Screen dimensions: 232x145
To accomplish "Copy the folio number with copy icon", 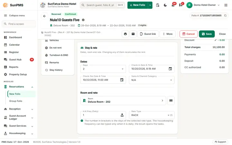I will 225,15.
